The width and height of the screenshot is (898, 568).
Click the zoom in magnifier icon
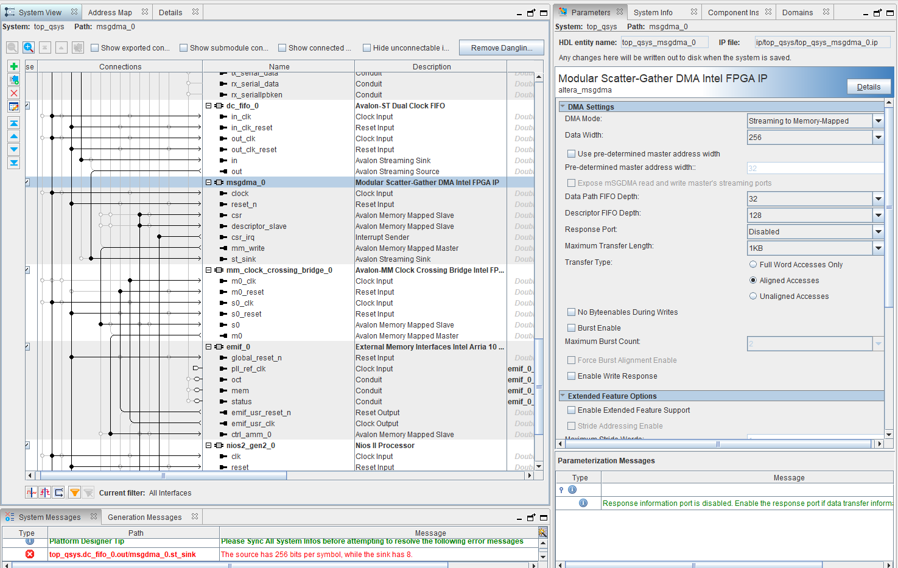click(29, 47)
